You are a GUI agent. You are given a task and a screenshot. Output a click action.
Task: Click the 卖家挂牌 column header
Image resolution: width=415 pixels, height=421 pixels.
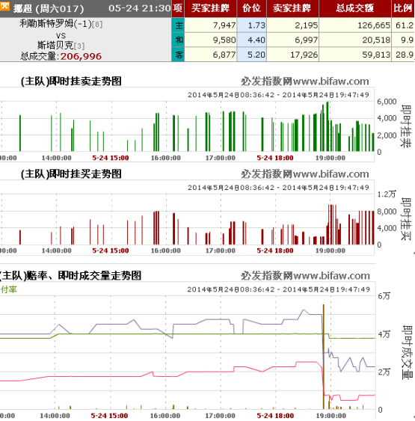pos(292,8)
